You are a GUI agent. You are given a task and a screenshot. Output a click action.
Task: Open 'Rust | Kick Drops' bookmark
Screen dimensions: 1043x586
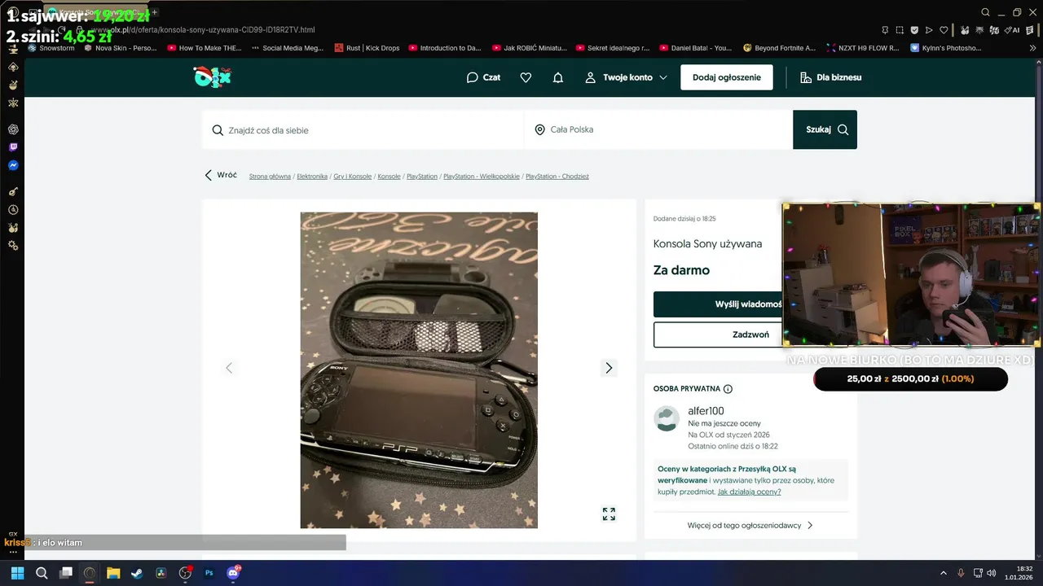[x=367, y=48]
